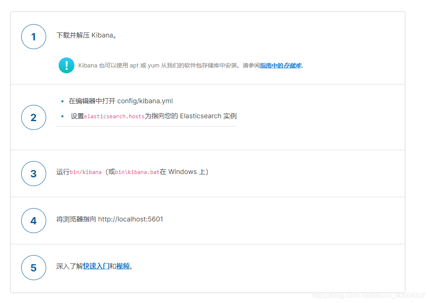Open the 视频 link

123,266
